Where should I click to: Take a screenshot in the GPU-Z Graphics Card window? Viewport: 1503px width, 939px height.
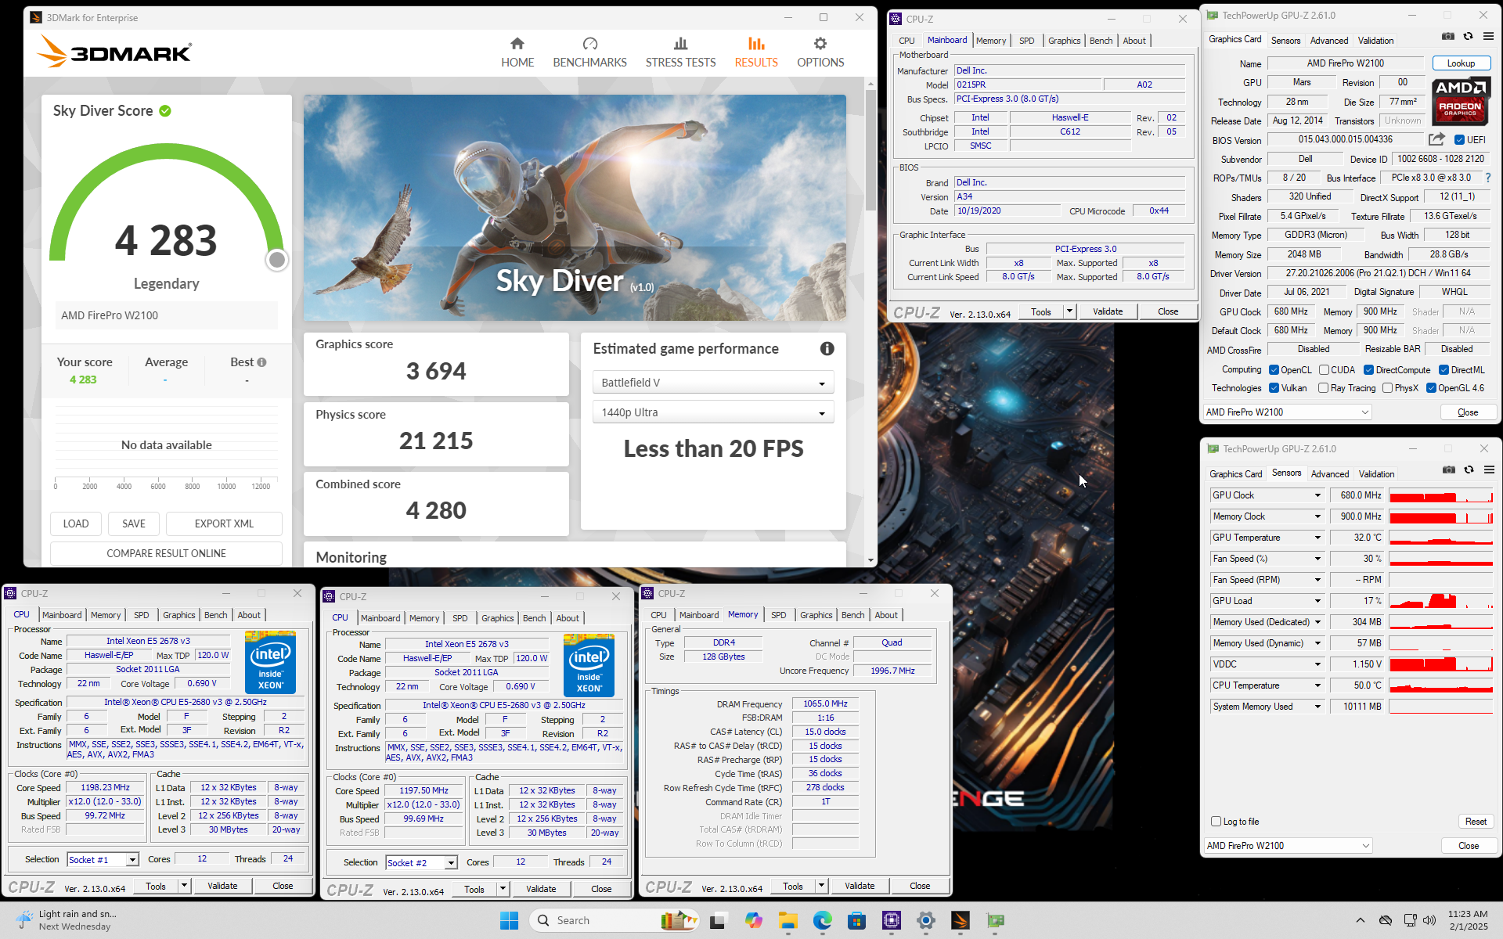[x=1448, y=36]
